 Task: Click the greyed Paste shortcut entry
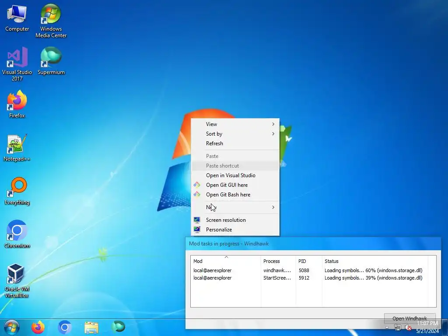(x=235, y=166)
